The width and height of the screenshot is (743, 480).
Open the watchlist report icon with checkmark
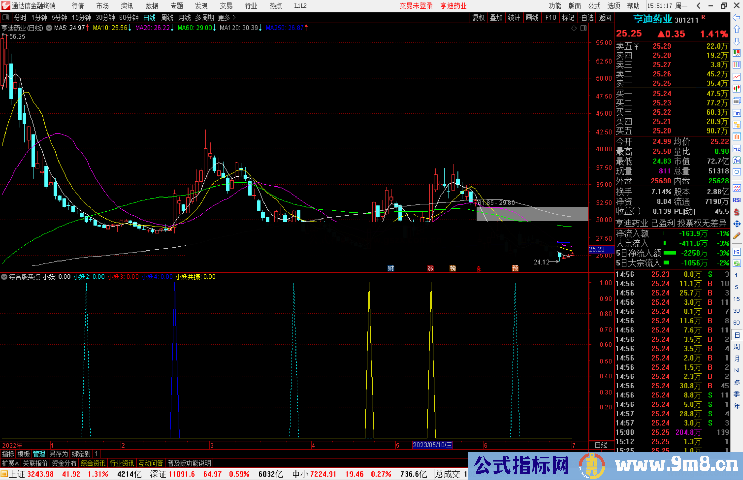point(736,53)
